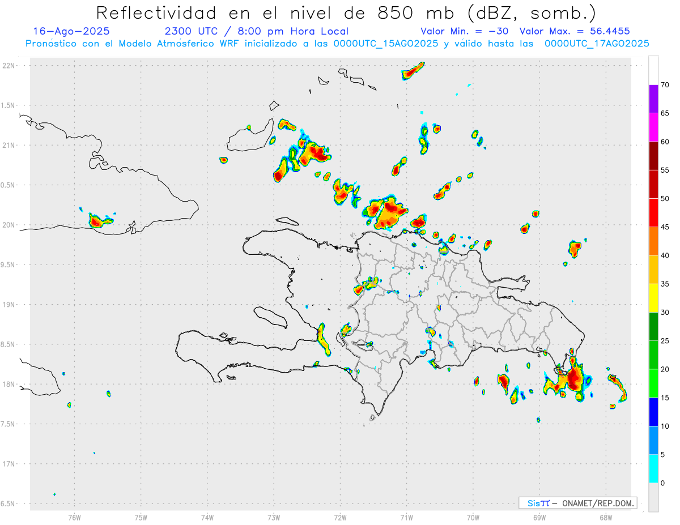
Task: Pick the cyan 0-5 dBZ colorbar segment
Action: [653, 469]
